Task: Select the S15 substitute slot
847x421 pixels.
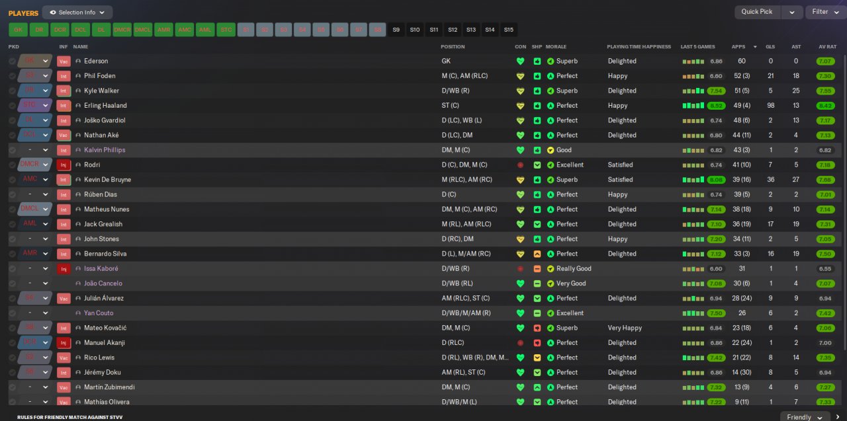Action: tap(508, 30)
